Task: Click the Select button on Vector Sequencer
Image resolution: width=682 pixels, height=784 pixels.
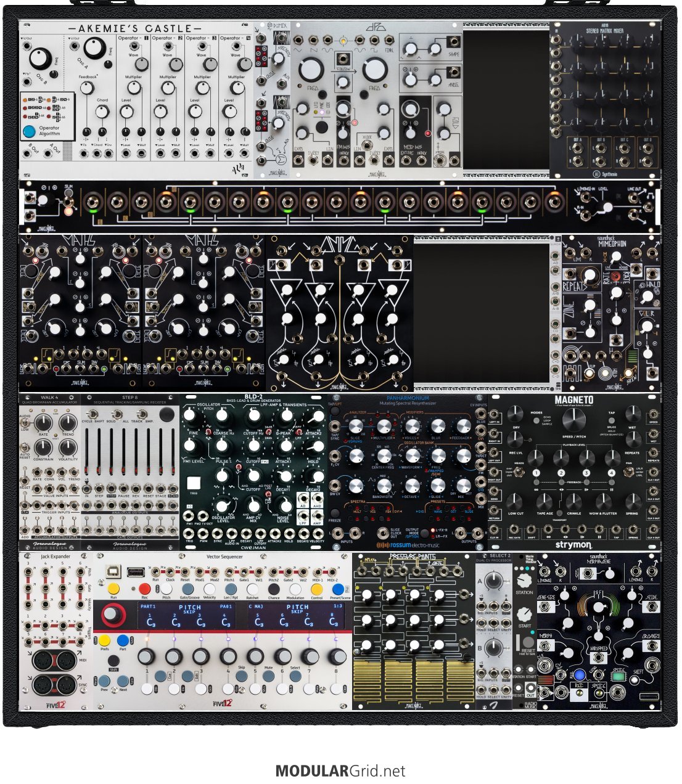Action: pyautogui.click(x=296, y=676)
